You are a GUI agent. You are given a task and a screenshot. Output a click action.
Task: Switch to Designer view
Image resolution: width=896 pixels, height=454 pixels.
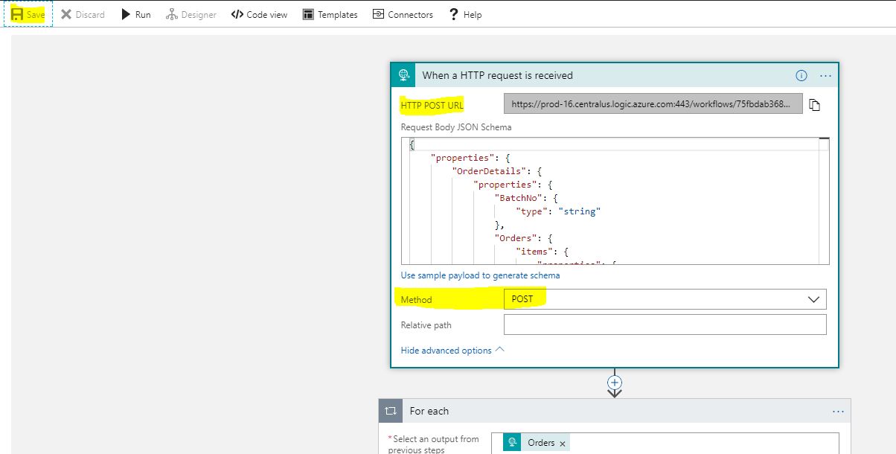[x=191, y=14]
